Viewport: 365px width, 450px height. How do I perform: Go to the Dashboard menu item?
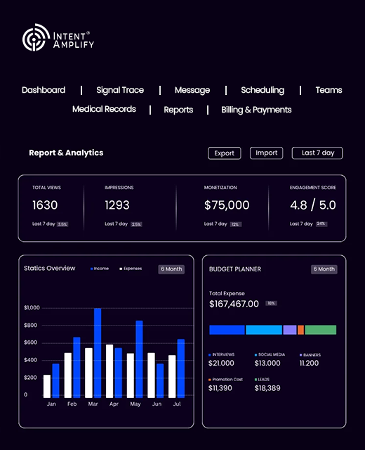[x=44, y=90]
